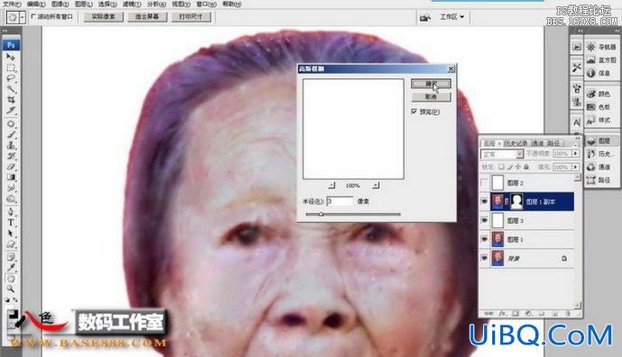Open the Filter menu
The image size is (622, 357).
click(132, 4)
